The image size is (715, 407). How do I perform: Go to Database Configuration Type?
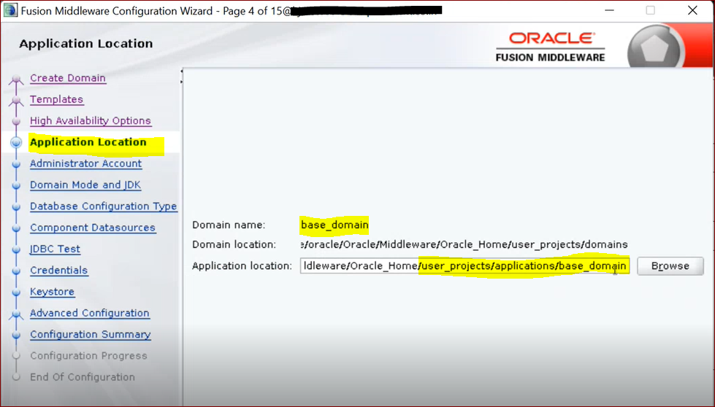click(x=104, y=206)
